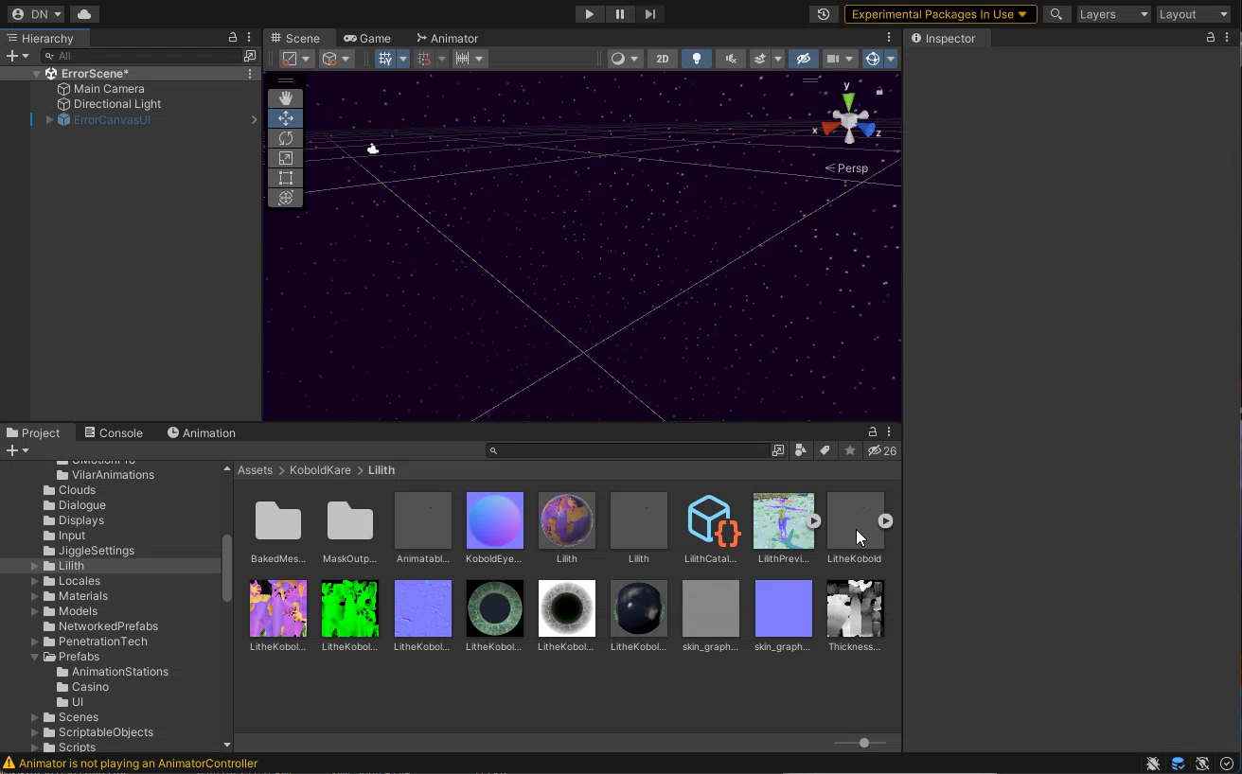
Task: Select the LilithCatal... prefab asset
Action: click(x=711, y=528)
